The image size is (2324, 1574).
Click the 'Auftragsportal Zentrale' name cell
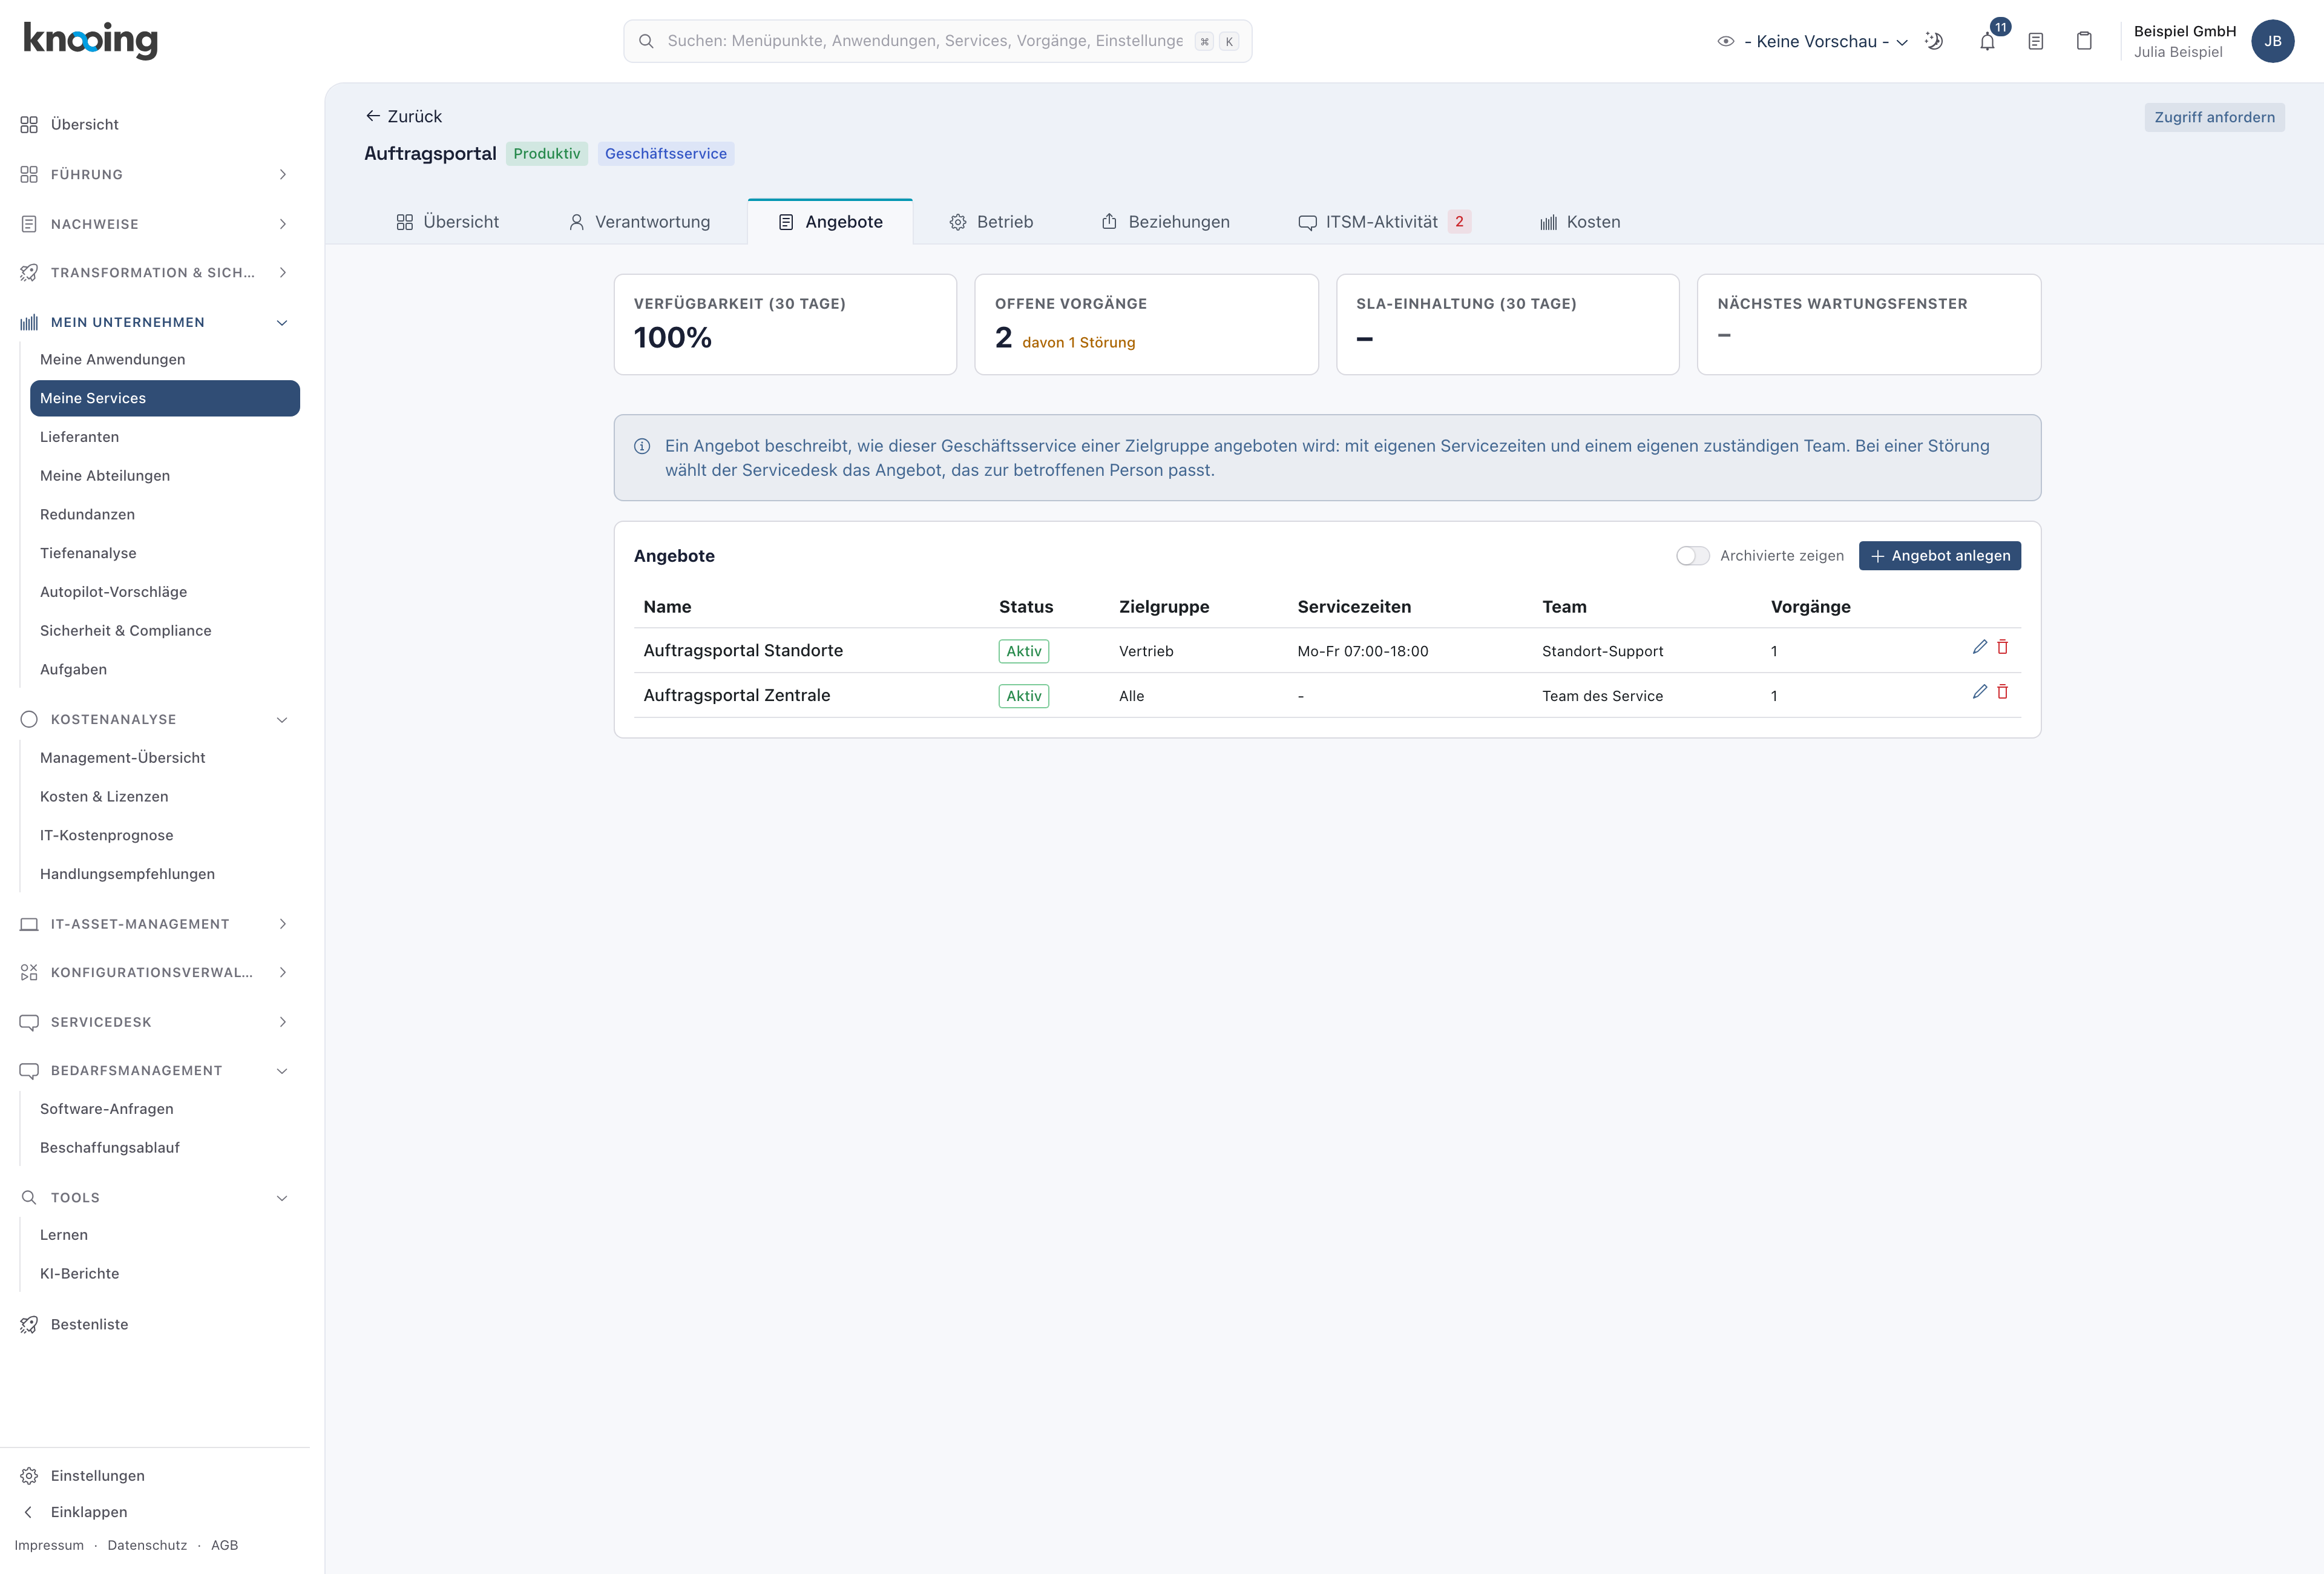pos(736,695)
